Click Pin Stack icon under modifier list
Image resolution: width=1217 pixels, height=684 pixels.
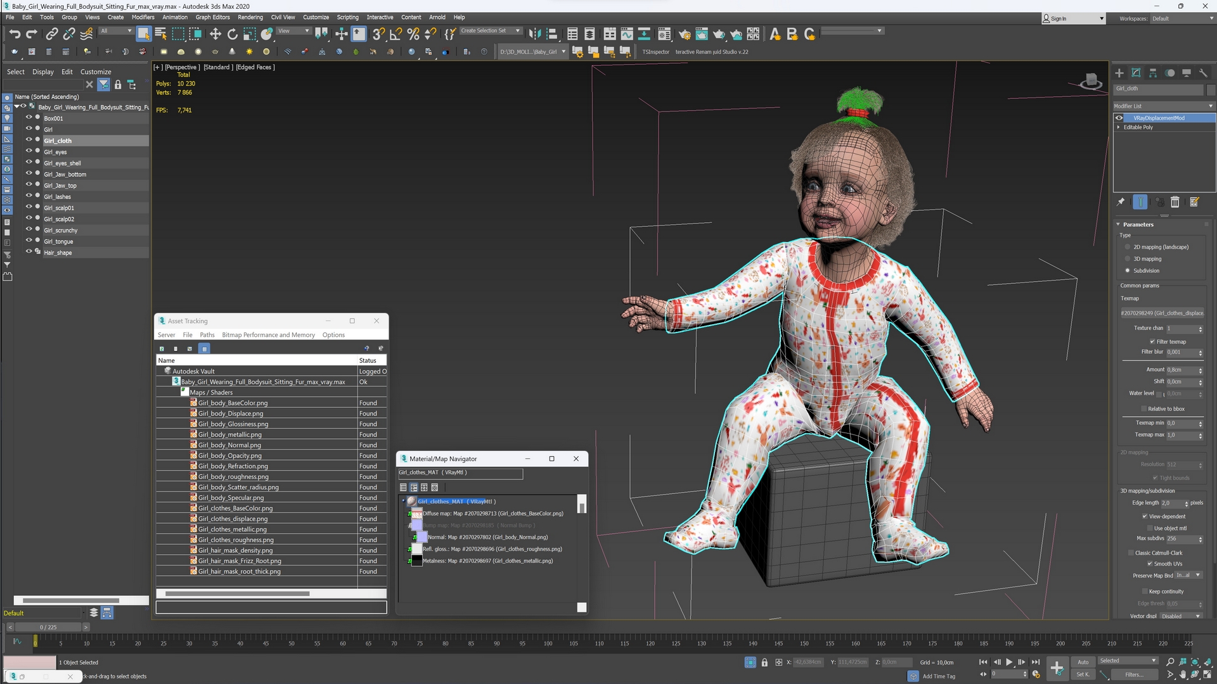(1121, 202)
